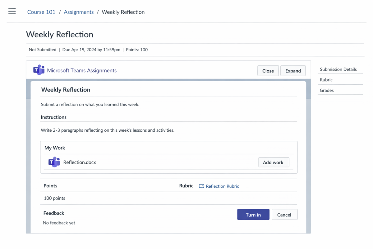Image resolution: width=373 pixels, height=249 pixels.
Task: Cancel the submission
Action: pyautogui.click(x=284, y=214)
